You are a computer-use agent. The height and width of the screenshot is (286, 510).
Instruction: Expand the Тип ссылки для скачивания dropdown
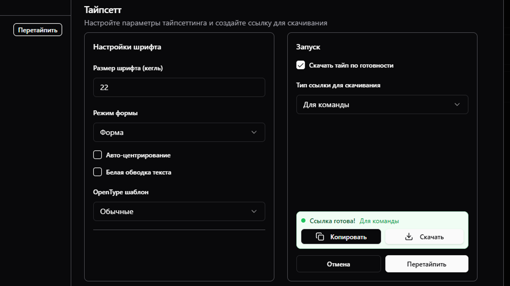pos(382,105)
